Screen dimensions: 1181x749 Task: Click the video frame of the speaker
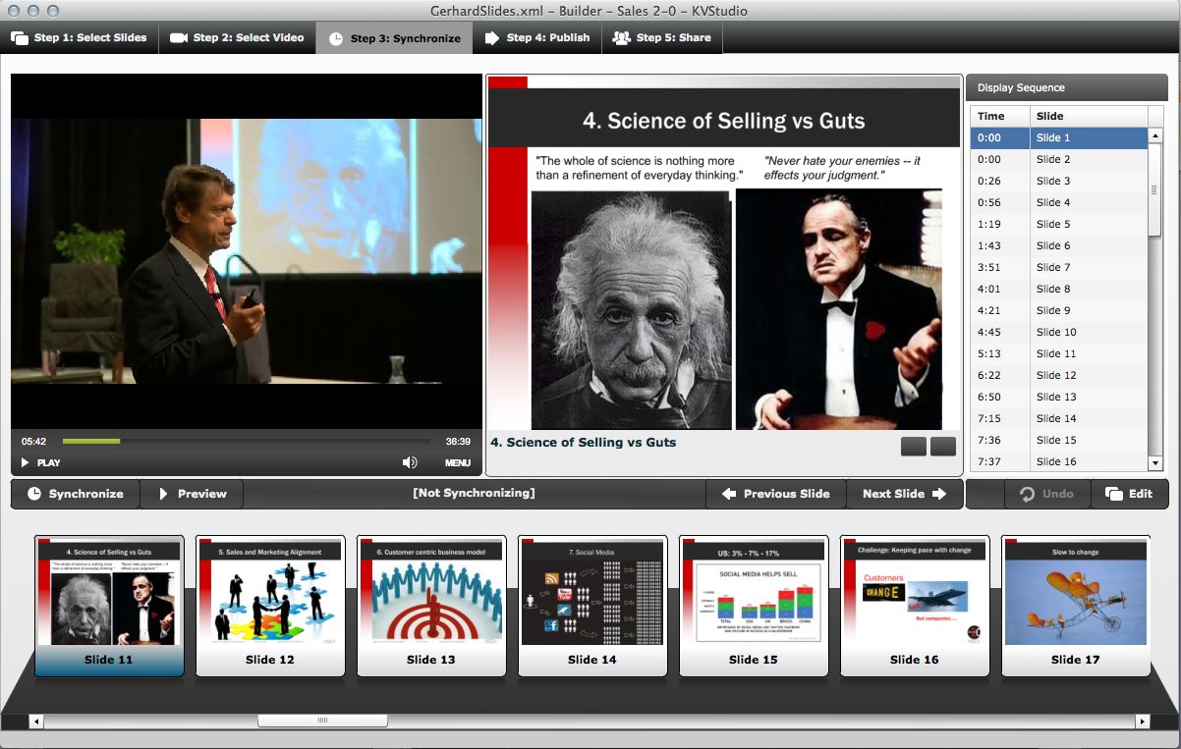247,251
